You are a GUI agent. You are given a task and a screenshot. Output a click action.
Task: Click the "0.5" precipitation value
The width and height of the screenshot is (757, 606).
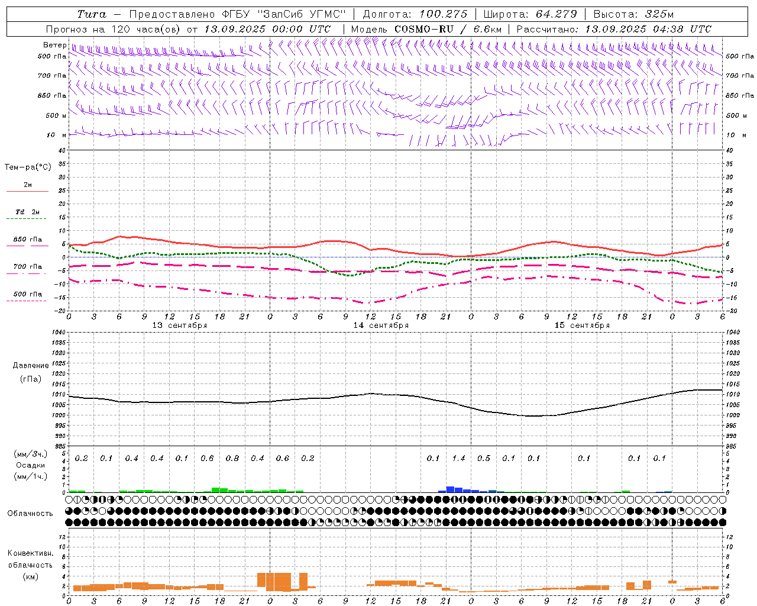(x=484, y=458)
